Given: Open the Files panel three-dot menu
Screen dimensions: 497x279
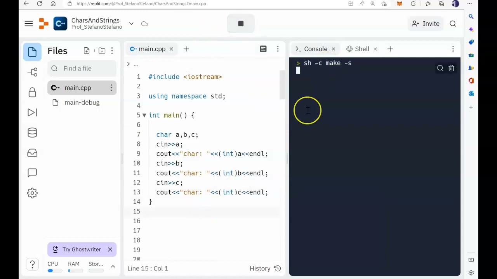Looking at the screenshot, I should click(x=112, y=51).
